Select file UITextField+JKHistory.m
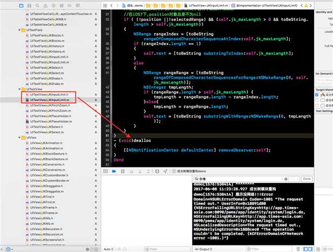The height and width of the screenshot is (252, 333). coord(47,51)
